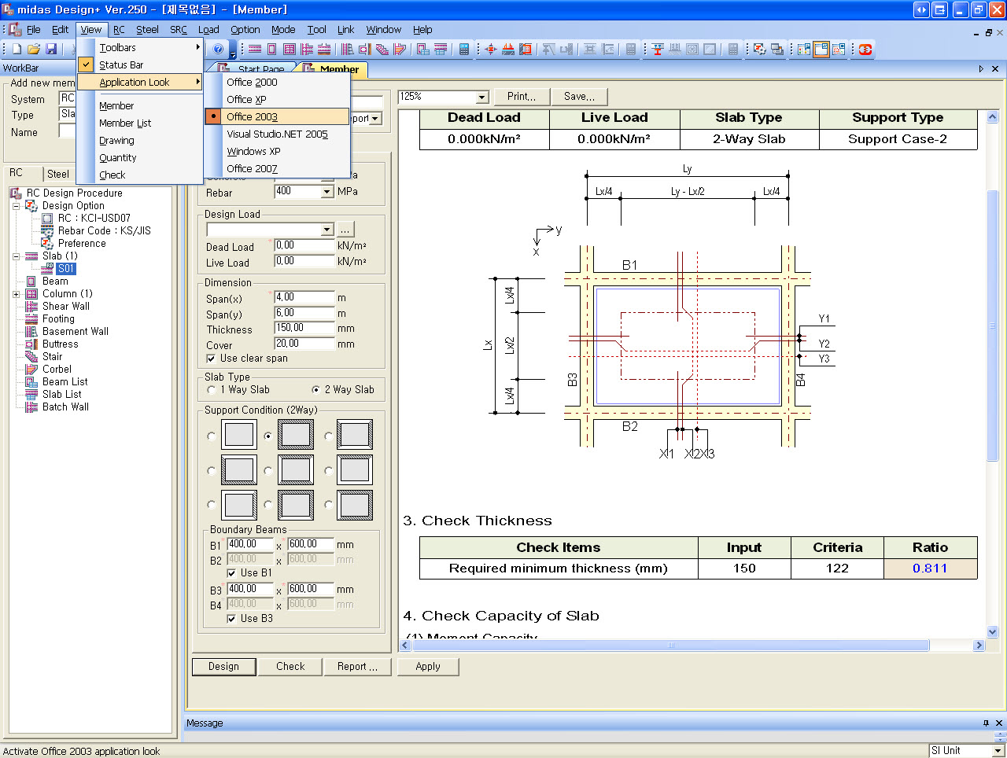Toggle the Use B1 checkbox
The width and height of the screenshot is (1007, 758).
pyautogui.click(x=231, y=573)
